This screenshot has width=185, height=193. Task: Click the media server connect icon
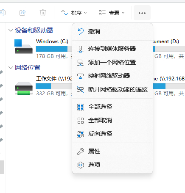pos(80,49)
